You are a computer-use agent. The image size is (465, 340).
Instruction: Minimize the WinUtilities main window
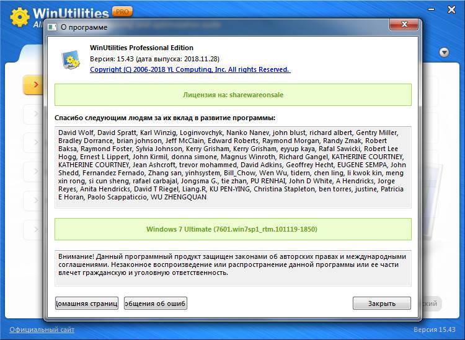[432, 9]
